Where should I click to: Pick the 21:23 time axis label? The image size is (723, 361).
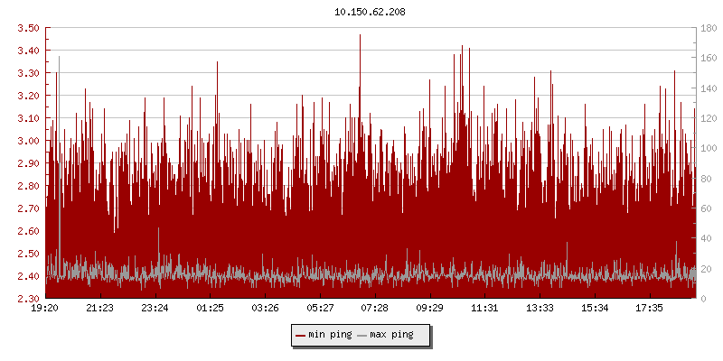[x=99, y=309]
